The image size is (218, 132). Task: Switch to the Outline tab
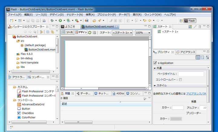[17, 77]
